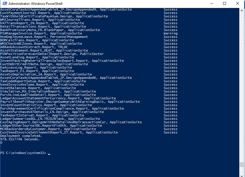The width and height of the screenshot is (245, 177).
Task: Click the vertical scrollbar thumb
Action: pos(242,164)
